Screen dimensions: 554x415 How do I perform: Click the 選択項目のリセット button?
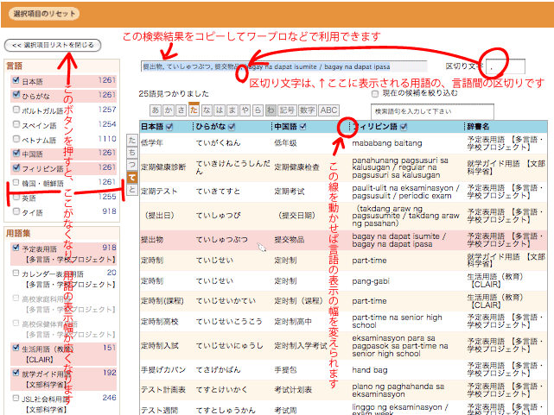click(x=44, y=14)
